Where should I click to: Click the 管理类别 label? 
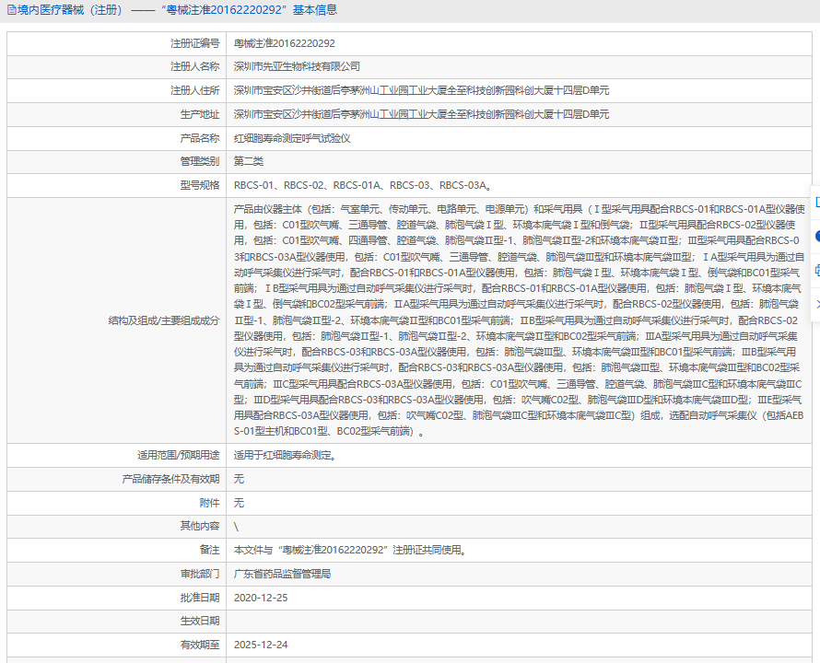pos(200,161)
